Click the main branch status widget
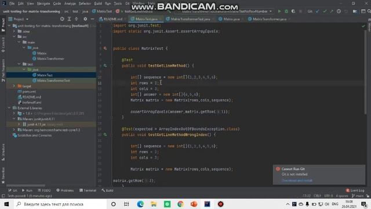The height and width of the screenshot is (209, 371). point(358,196)
